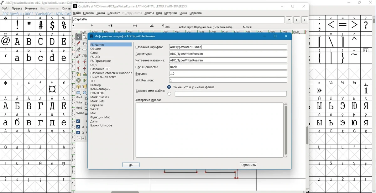Select Блоки Unicode in category list
This screenshot has height=193, width=376.
[x=101, y=125]
